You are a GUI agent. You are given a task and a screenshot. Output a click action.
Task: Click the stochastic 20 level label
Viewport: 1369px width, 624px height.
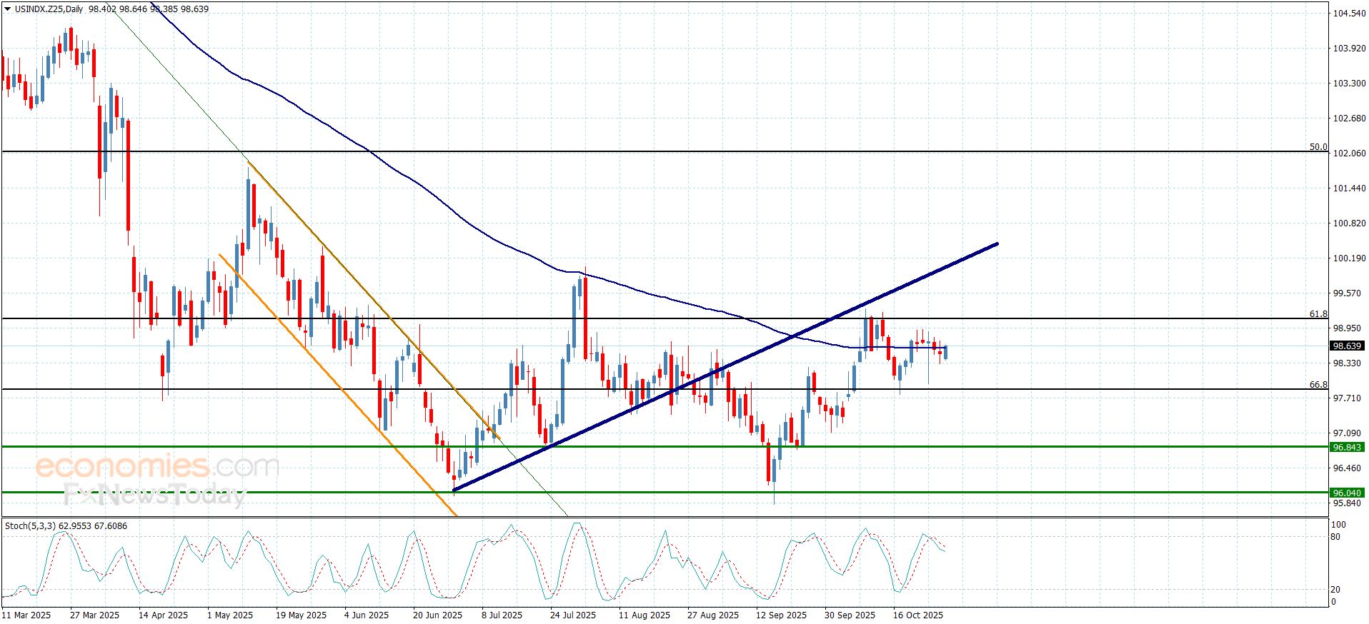pos(1335,590)
